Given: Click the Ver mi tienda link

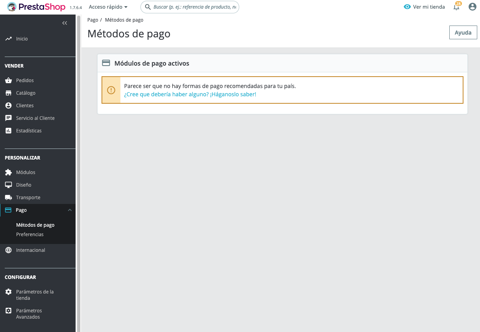Looking at the screenshot, I should click(x=429, y=7).
